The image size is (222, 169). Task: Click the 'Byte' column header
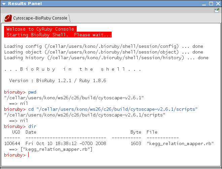click(136, 132)
